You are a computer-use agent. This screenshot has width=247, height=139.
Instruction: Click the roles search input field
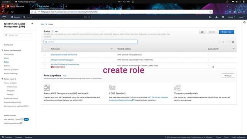(91, 42)
